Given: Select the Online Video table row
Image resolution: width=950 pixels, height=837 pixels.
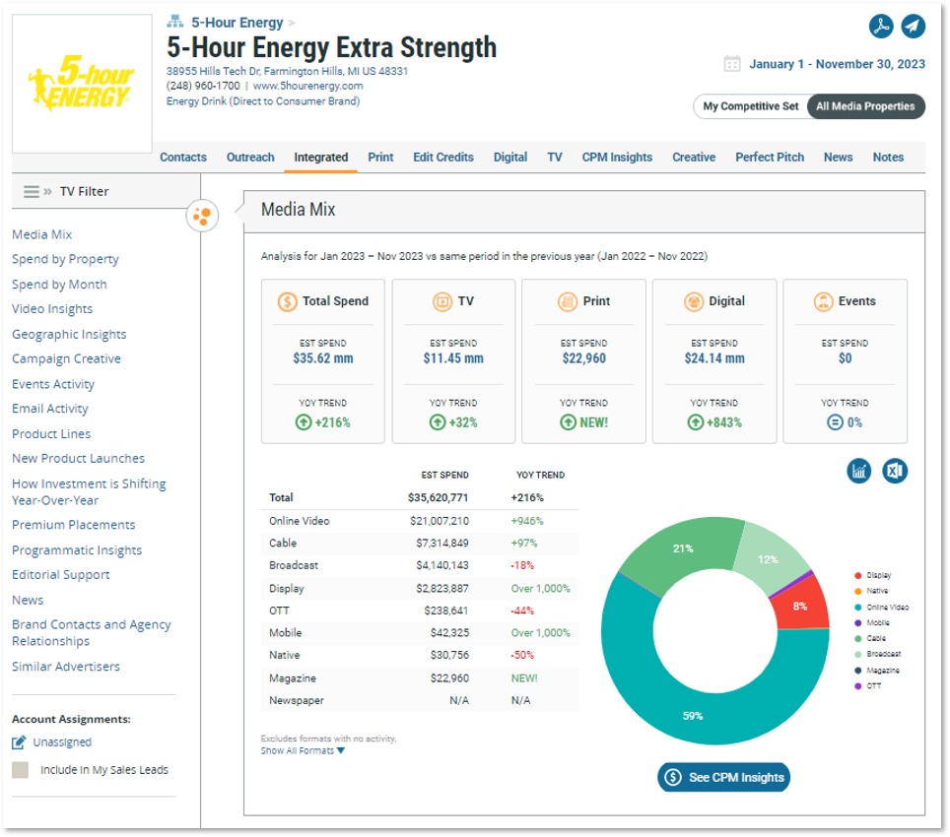Looking at the screenshot, I should click(419, 521).
